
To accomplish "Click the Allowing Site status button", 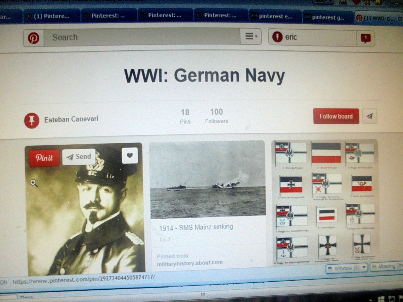I will click(386, 267).
